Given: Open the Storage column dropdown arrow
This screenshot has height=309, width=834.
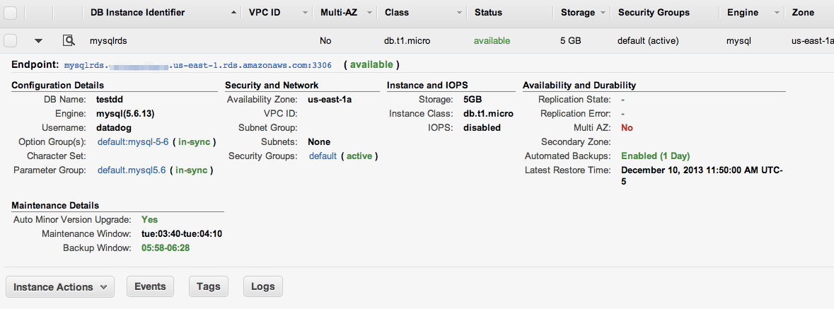Looking at the screenshot, I should (x=603, y=13).
